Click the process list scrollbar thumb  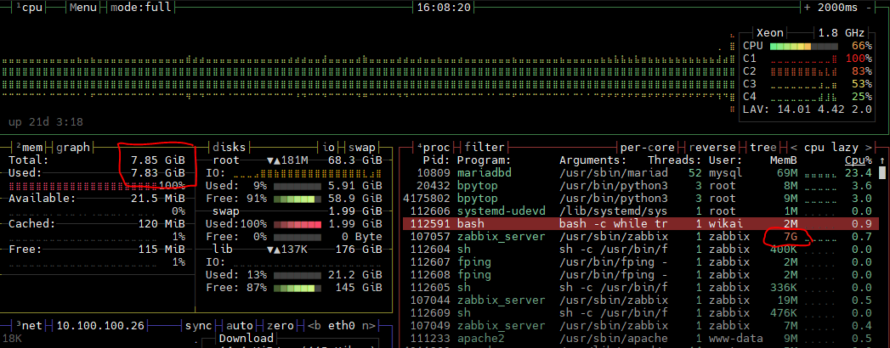pos(882,173)
